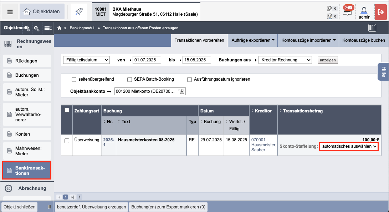Image resolution: width=389 pixels, height=212 pixels.
Task: Go to last page pagination arrow
Action: 72,197
